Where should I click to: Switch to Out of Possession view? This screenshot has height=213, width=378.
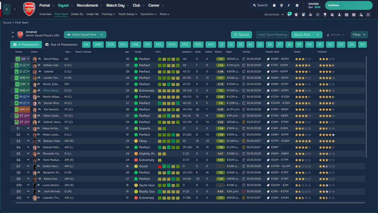point(61,45)
